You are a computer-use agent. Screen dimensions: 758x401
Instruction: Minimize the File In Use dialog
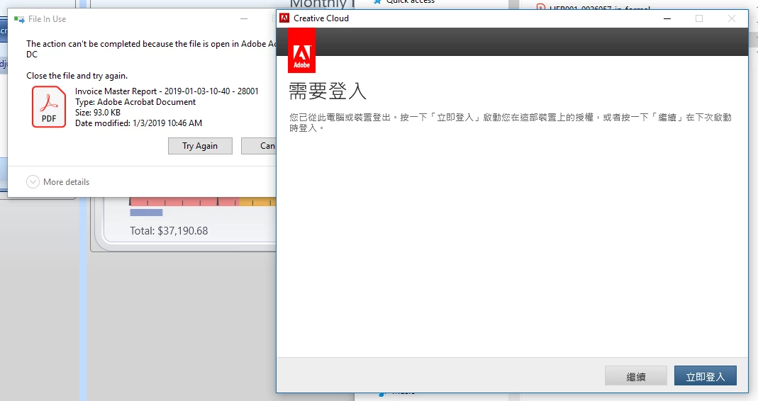244,19
